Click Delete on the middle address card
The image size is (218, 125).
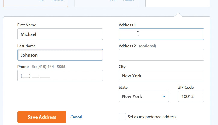pos(129,1)
